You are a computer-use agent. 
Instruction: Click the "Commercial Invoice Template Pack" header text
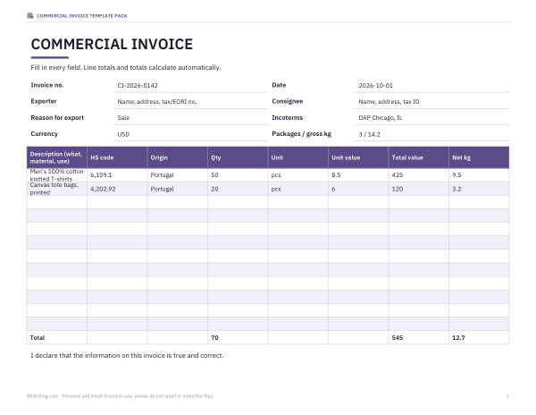[x=81, y=16]
